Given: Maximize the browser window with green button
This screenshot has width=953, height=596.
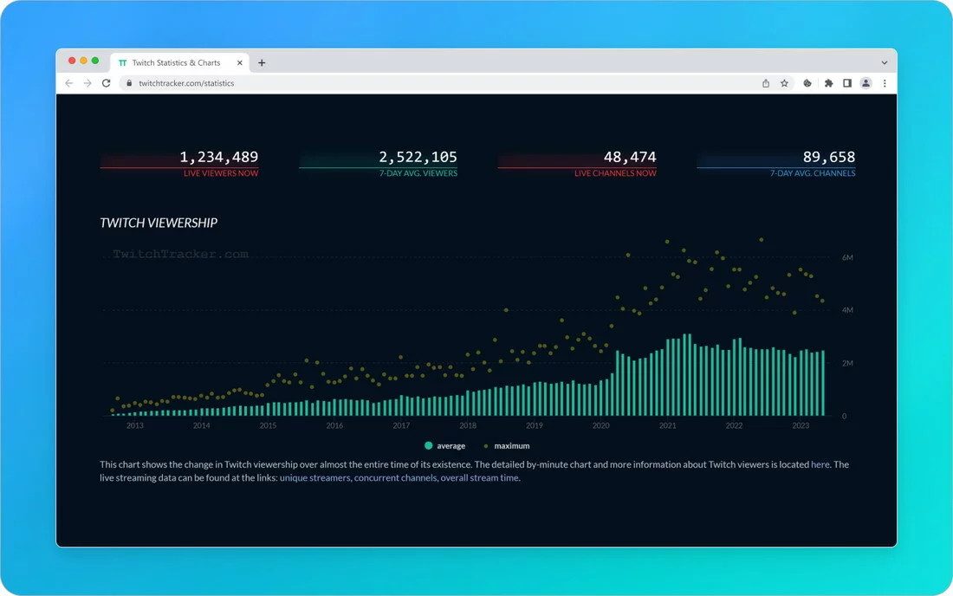Looking at the screenshot, I should (94, 61).
